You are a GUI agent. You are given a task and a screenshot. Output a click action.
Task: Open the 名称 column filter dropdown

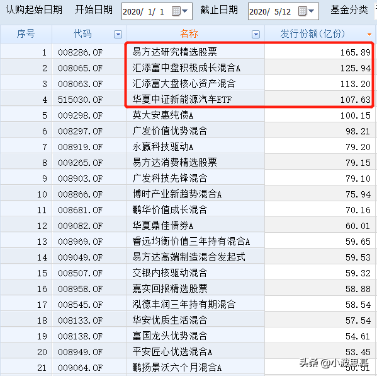tap(256, 35)
